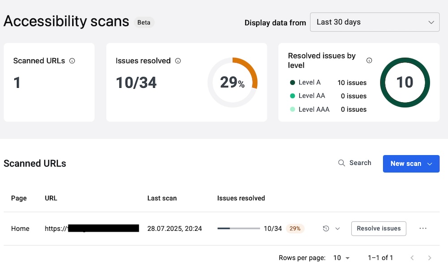The height and width of the screenshot is (268, 448).
Task: Open the Last 30 days dropdown
Action: click(375, 22)
